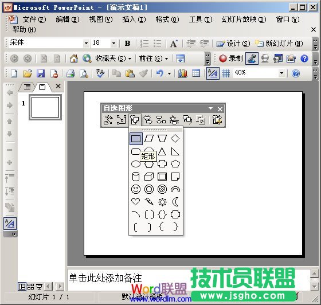Open the 编辑 Edit menu

[68, 19]
